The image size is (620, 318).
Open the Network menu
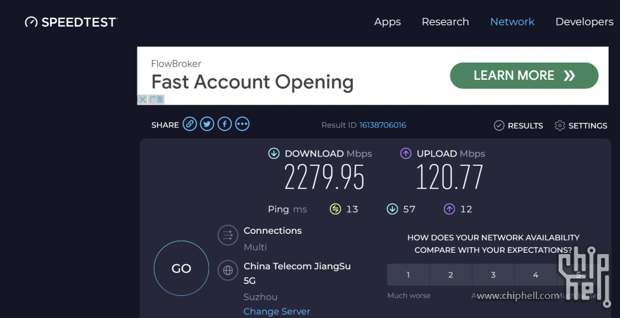(512, 22)
